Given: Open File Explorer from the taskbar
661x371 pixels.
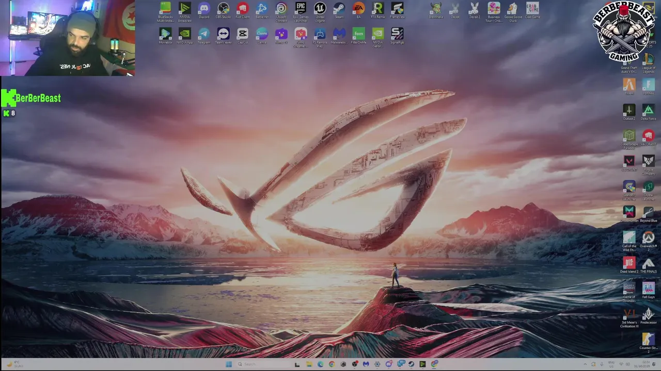Looking at the screenshot, I should (309, 364).
